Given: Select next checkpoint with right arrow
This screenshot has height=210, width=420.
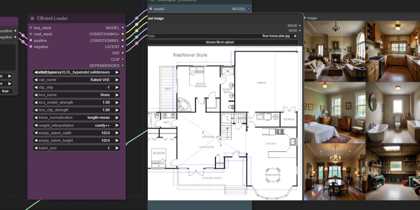Looking at the screenshot, I should point(117,72).
